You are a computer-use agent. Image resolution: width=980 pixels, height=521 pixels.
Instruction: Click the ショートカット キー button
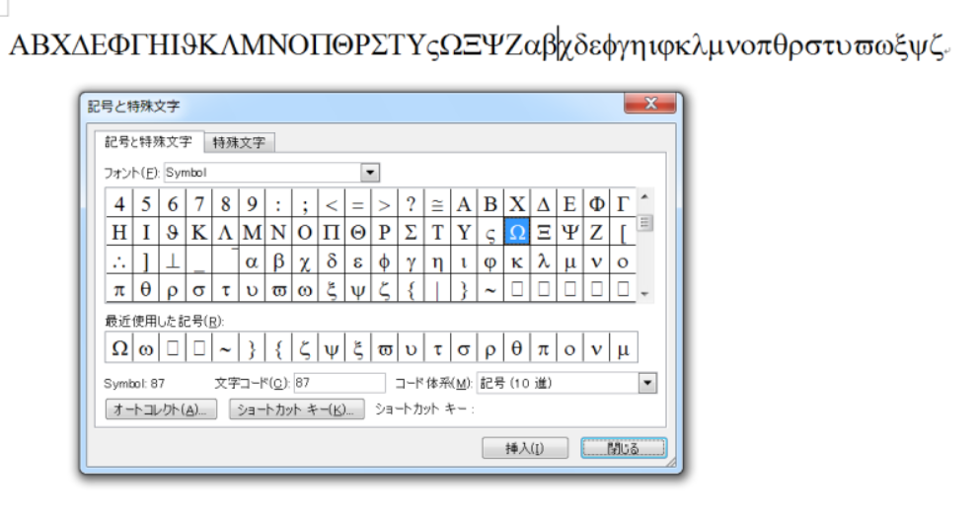[297, 409]
